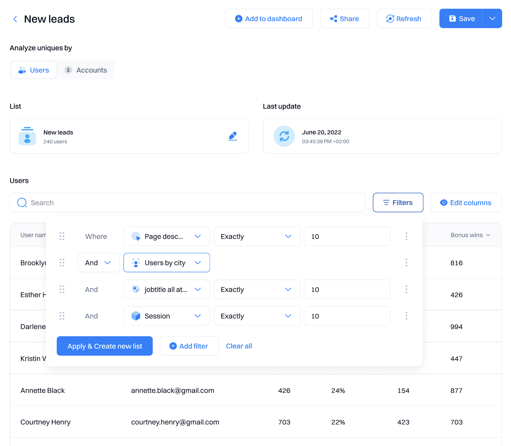
Task: Click the Bonus wins value 816
Action: click(456, 263)
